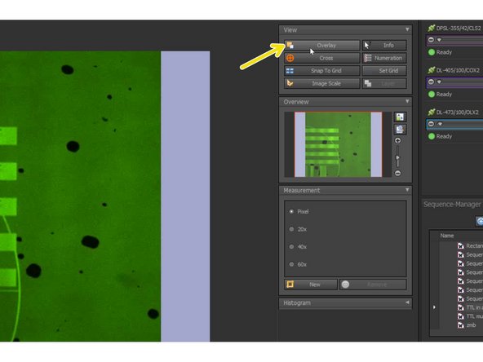This screenshot has height=362, width=483.
Task: Select the Pixel measurement radio button
Action: 291,211
